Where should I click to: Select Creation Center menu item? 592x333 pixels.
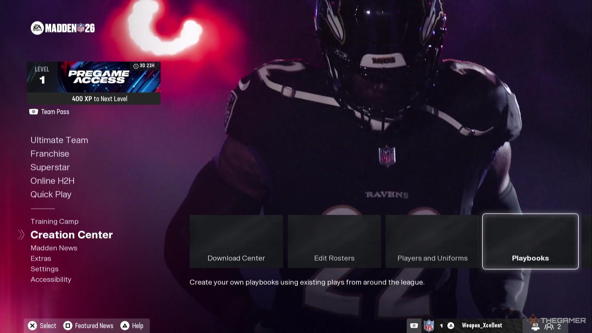[x=72, y=235]
